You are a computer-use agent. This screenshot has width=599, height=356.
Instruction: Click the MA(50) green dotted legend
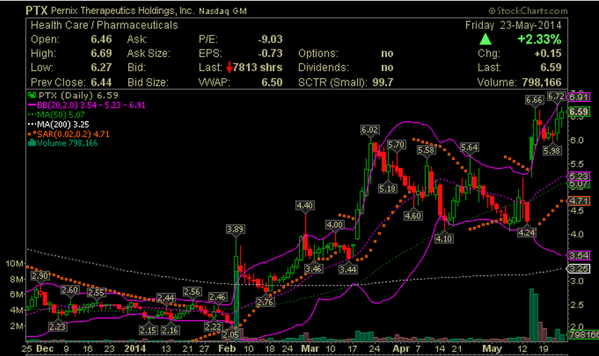(56, 115)
